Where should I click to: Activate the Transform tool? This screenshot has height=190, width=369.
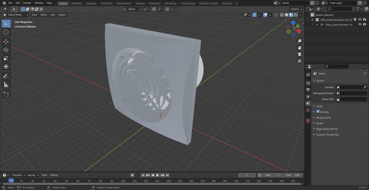[x=6, y=67]
